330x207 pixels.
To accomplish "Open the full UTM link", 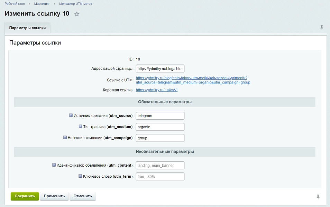I will point(193,80).
